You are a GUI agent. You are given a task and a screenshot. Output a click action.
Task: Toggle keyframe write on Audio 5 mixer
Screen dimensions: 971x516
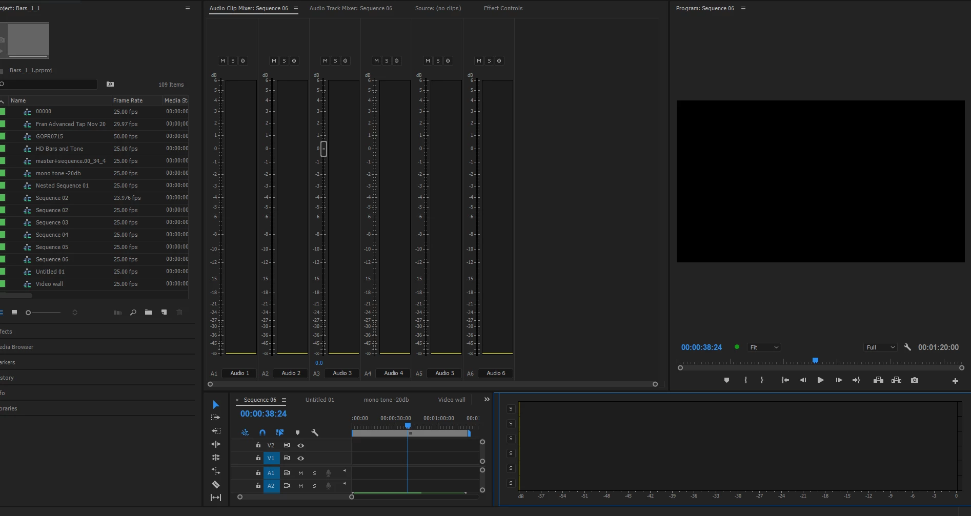click(448, 60)
